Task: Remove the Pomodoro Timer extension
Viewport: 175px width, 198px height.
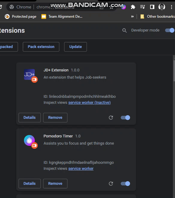Action: click(x=55, y=184)
